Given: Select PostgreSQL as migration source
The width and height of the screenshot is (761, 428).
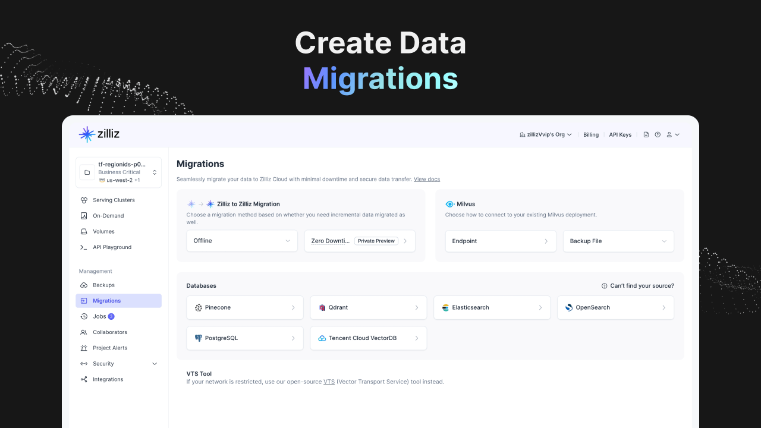Looking at the screenshot, I should 245,338.
